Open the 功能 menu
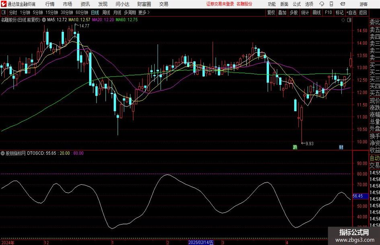The width and height of the screenshot is (380, 245). 272,4
